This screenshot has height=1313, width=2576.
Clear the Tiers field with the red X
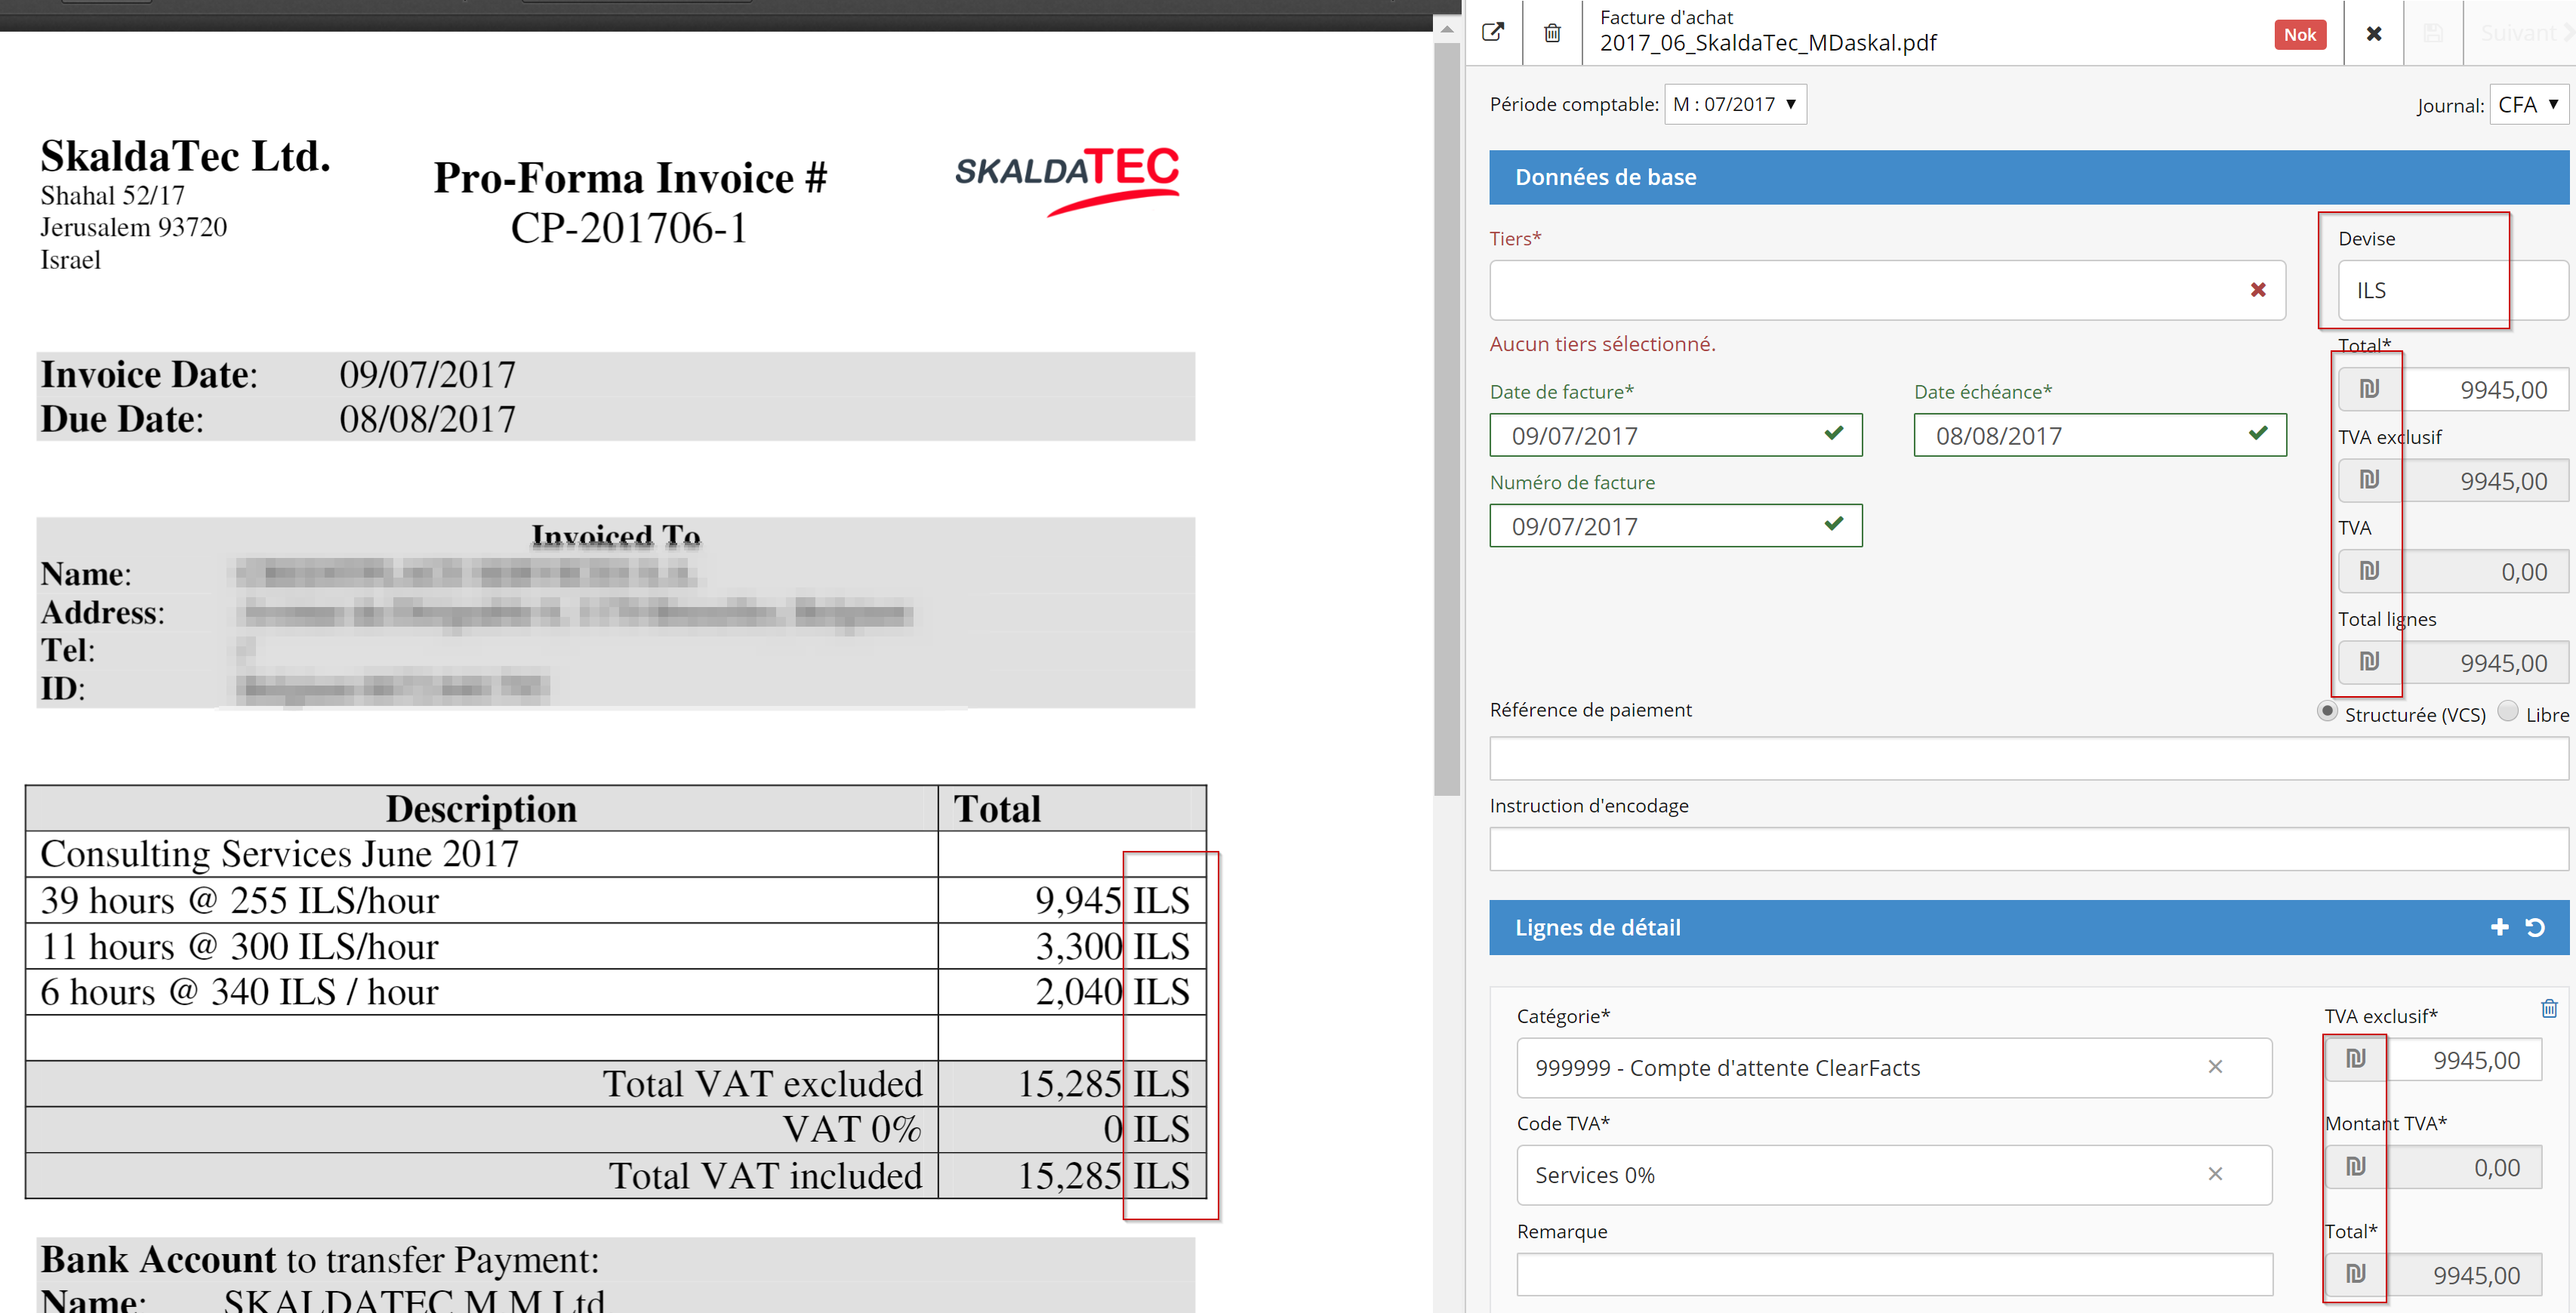2257,290
